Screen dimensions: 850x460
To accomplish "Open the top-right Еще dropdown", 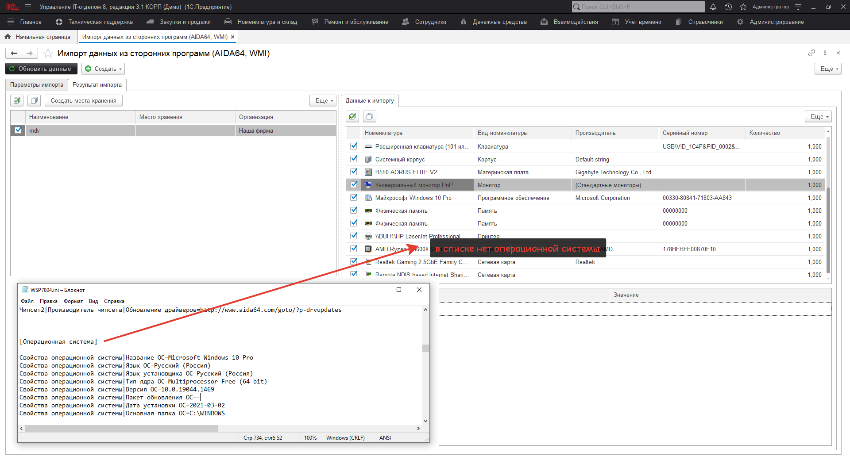I will (x=827, y=69).
